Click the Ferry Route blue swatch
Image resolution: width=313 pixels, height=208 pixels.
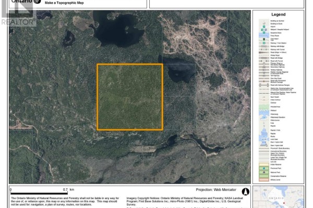click(264, 36)
